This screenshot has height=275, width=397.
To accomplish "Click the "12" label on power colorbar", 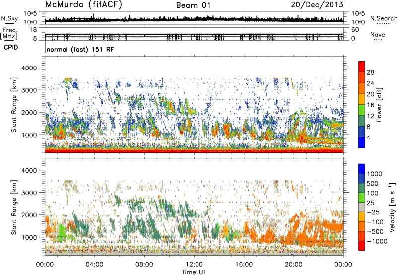I will [370, 116].
